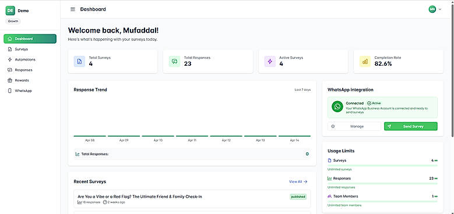Click the 2 weeks ago clock icon
454x214 pixels.
[x=105, y=202]
